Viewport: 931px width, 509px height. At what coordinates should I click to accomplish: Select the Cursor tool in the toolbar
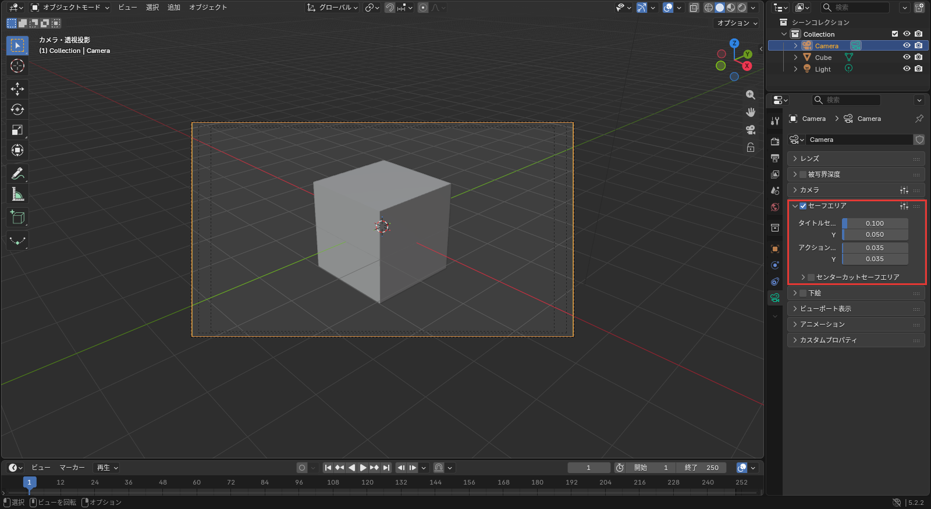17,66
